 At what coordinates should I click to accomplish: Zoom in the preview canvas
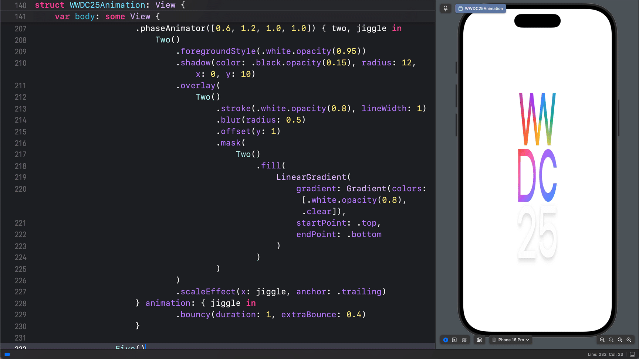629,340
